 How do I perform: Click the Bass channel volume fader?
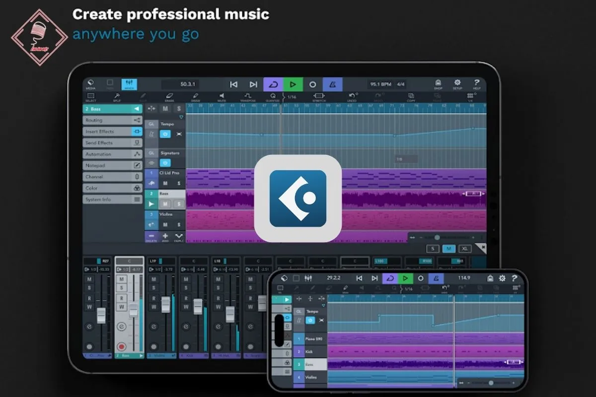tap(133, 311)
